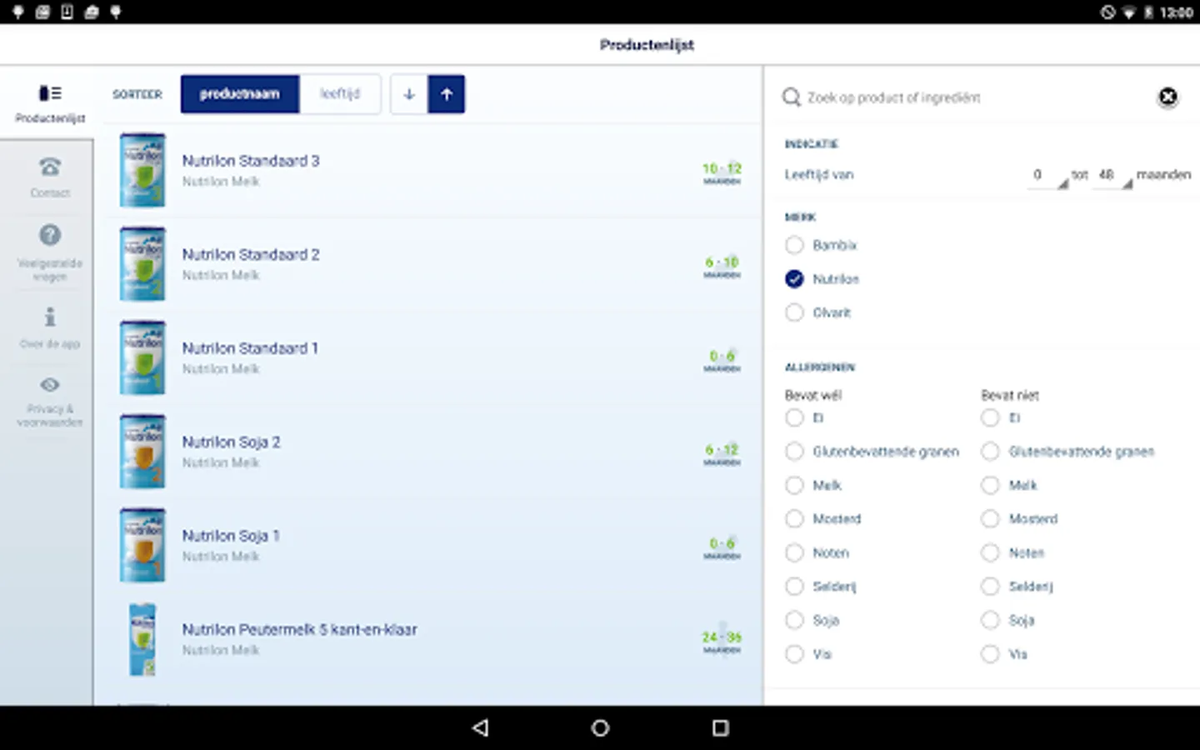Open Nutrilon Standaard 1 product thumbnail

pyautogui.click(x=142, y=357)
